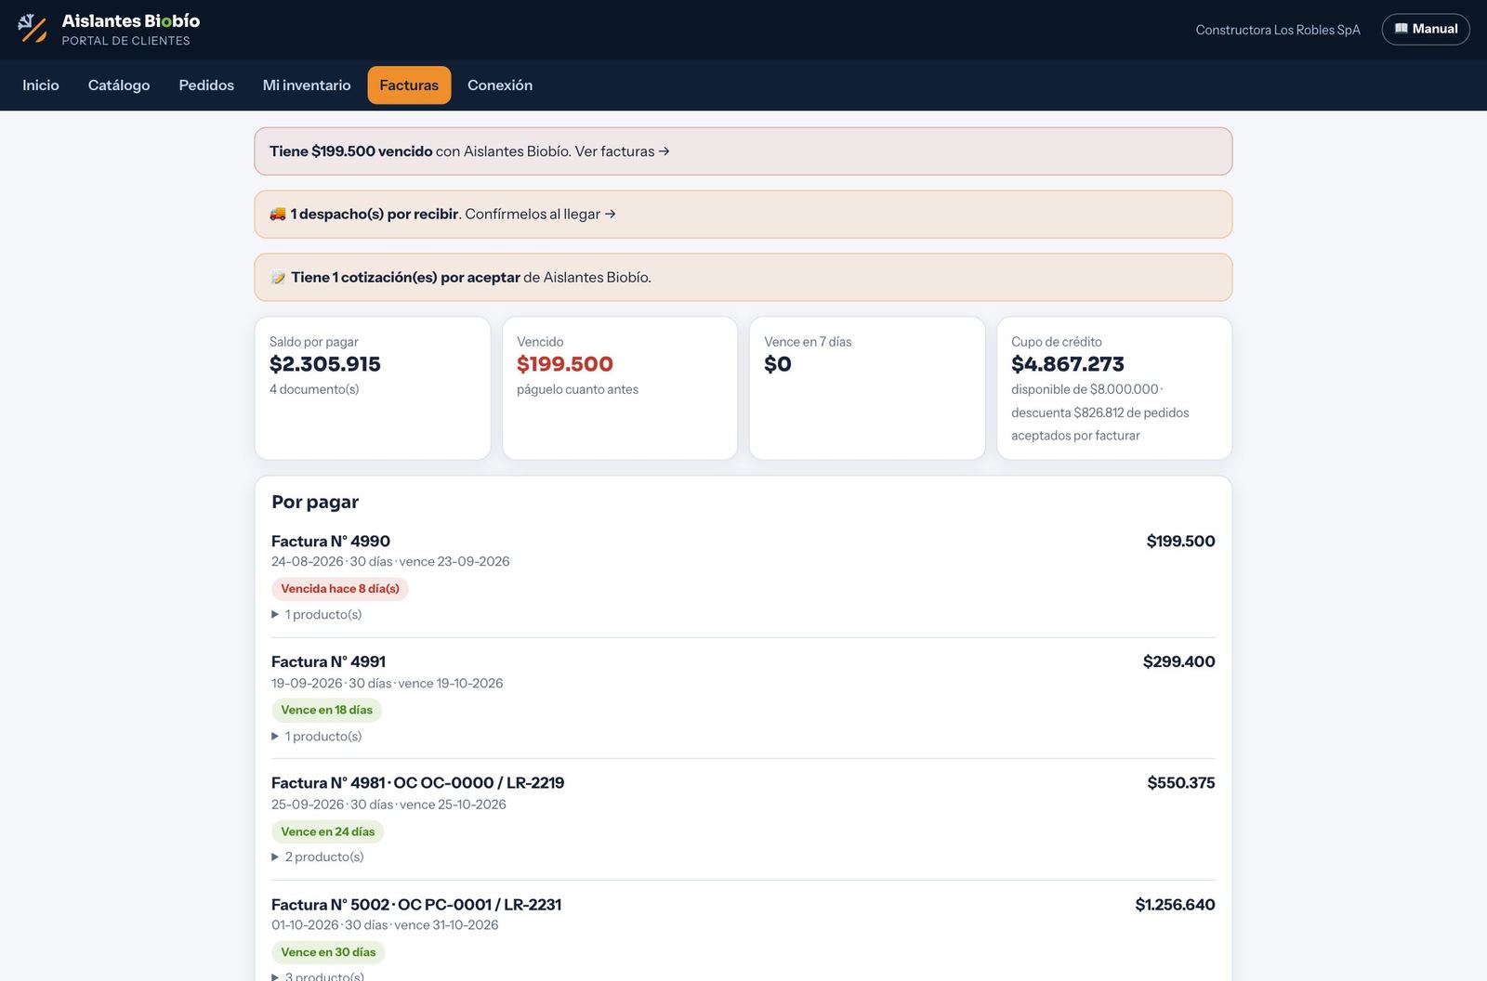Click the Aislantes Biobío logo icon
Viewport: 1487px width, 981px height.
[x=33, y=29]
